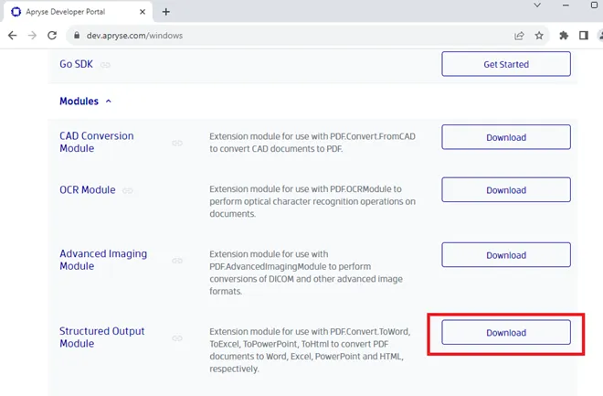Copy anchor link beside CAD Conversion Module
This screenshot has height=396, width=603.
(x=177, y=143)
